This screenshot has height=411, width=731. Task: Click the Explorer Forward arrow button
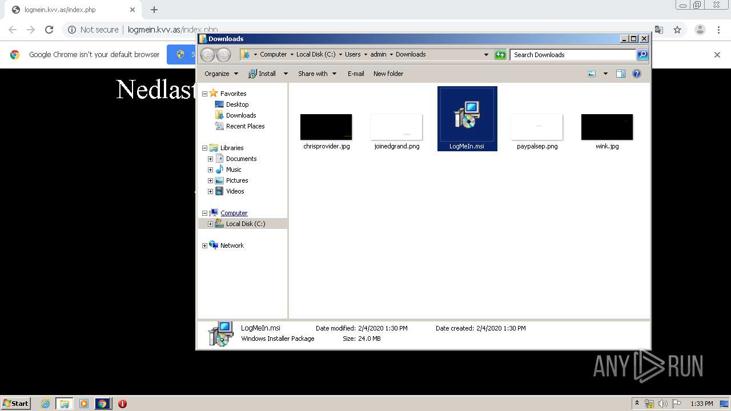coord(223,55)
